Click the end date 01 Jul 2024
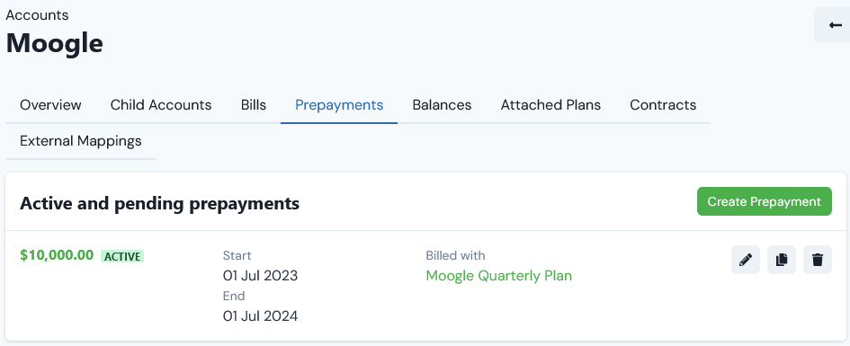The height and width of the screenshot is (346, 850). coord(260,315)
